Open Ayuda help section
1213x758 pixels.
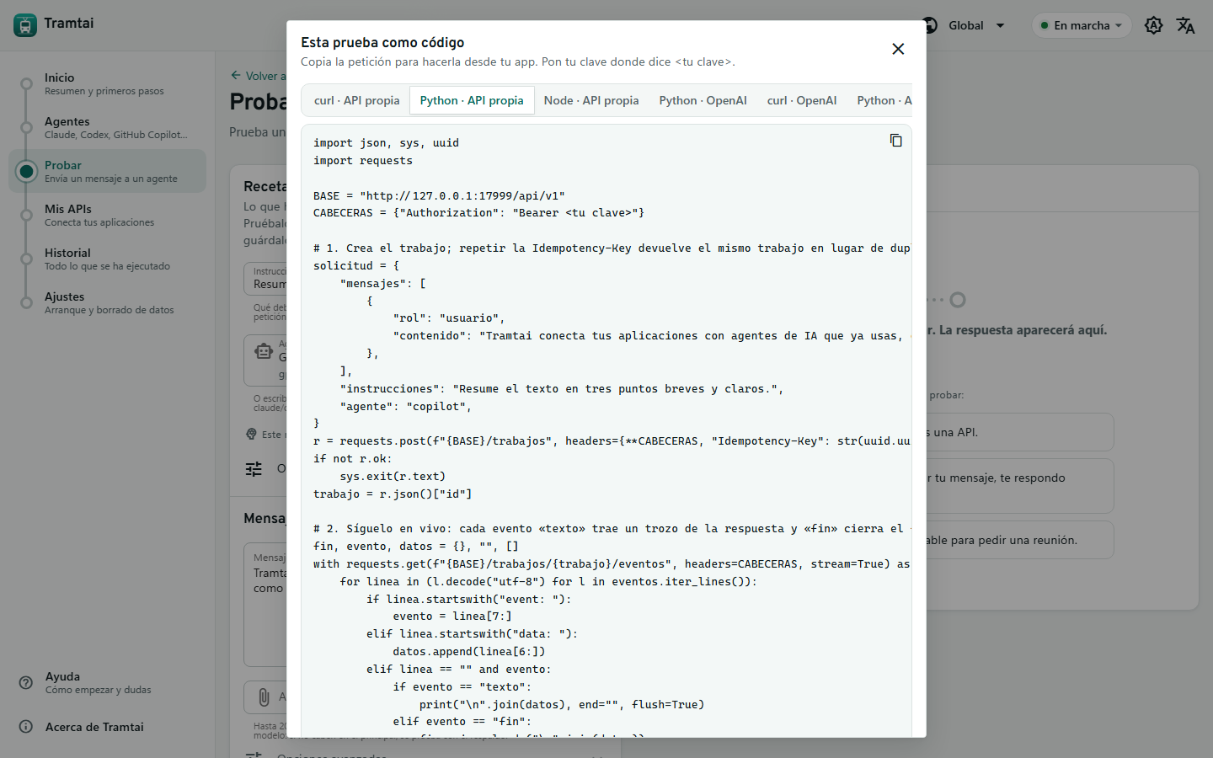pos(107,682)
